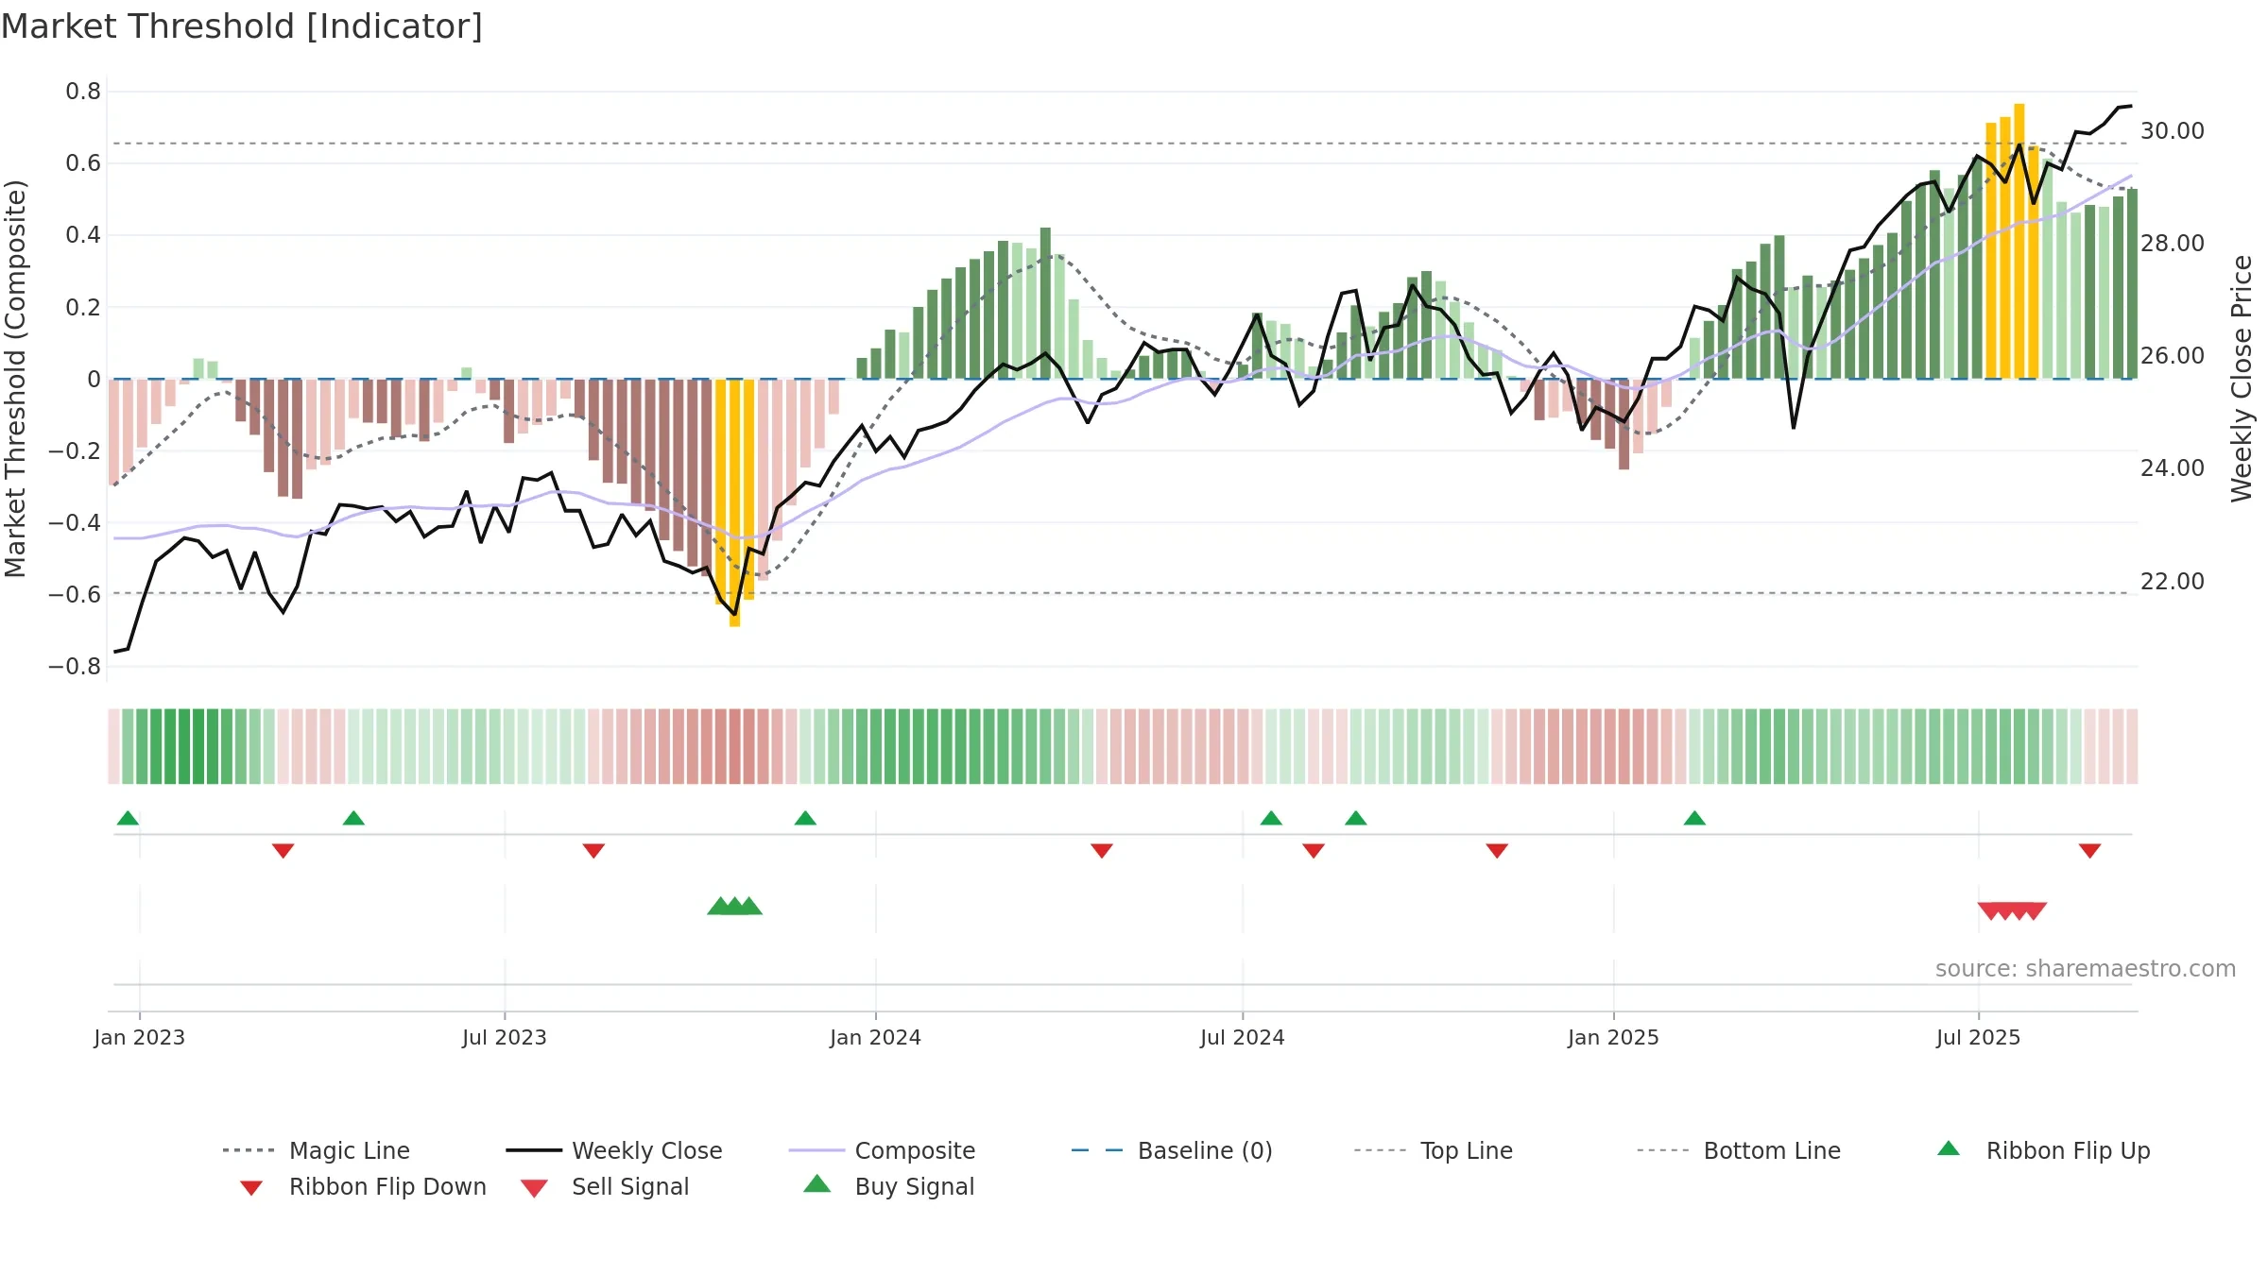This screenshot has width=2268, height=1275.
Task: Click the Jul 2025 x-axis label
Action: coord(1978,1037)
